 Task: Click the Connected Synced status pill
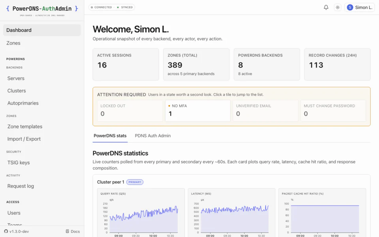coord(112,7)
